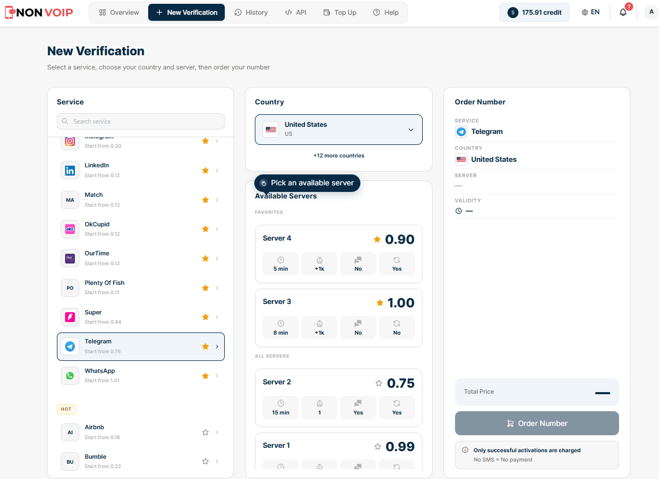Click the Server 3 price 1.00
This screenshot has width=659, height=479.
[401, 303]
